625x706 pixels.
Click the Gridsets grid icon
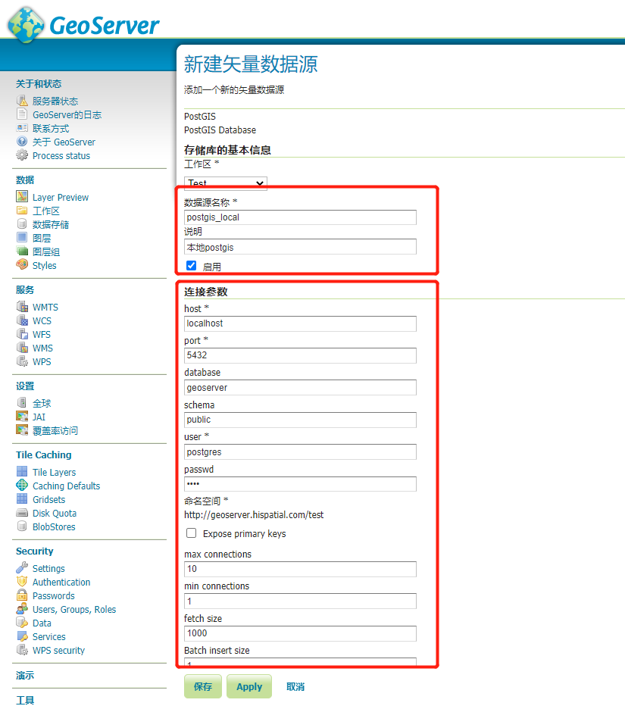point(22,498)
